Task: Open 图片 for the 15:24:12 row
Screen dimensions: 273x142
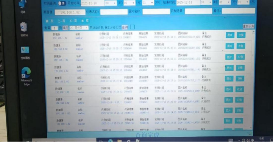Action: click(x=228, y=110)
